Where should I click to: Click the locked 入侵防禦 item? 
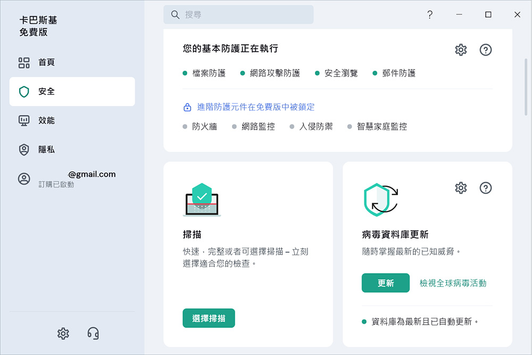[x=311, y=127]
